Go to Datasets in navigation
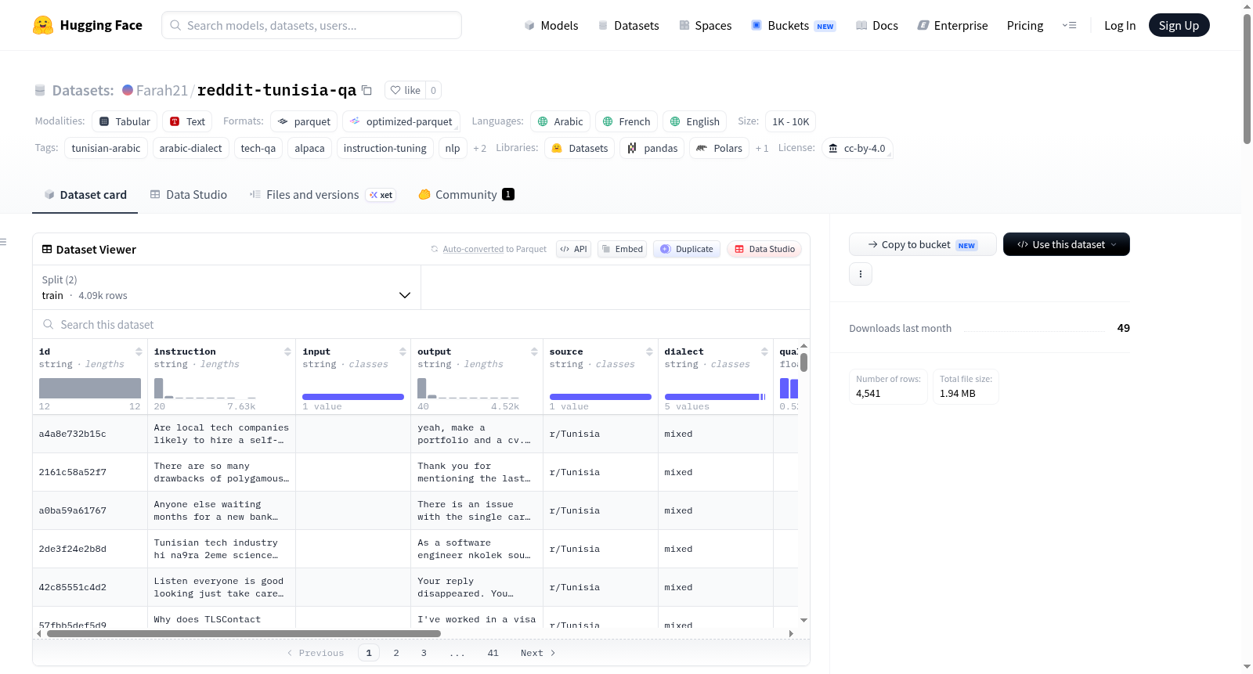 [x=628, y=26]
